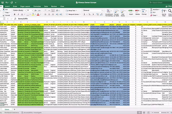The height and width of the screenshot is (114, 172).
Task: Toggle italic formatting
Action: click(x=18, y=15)
